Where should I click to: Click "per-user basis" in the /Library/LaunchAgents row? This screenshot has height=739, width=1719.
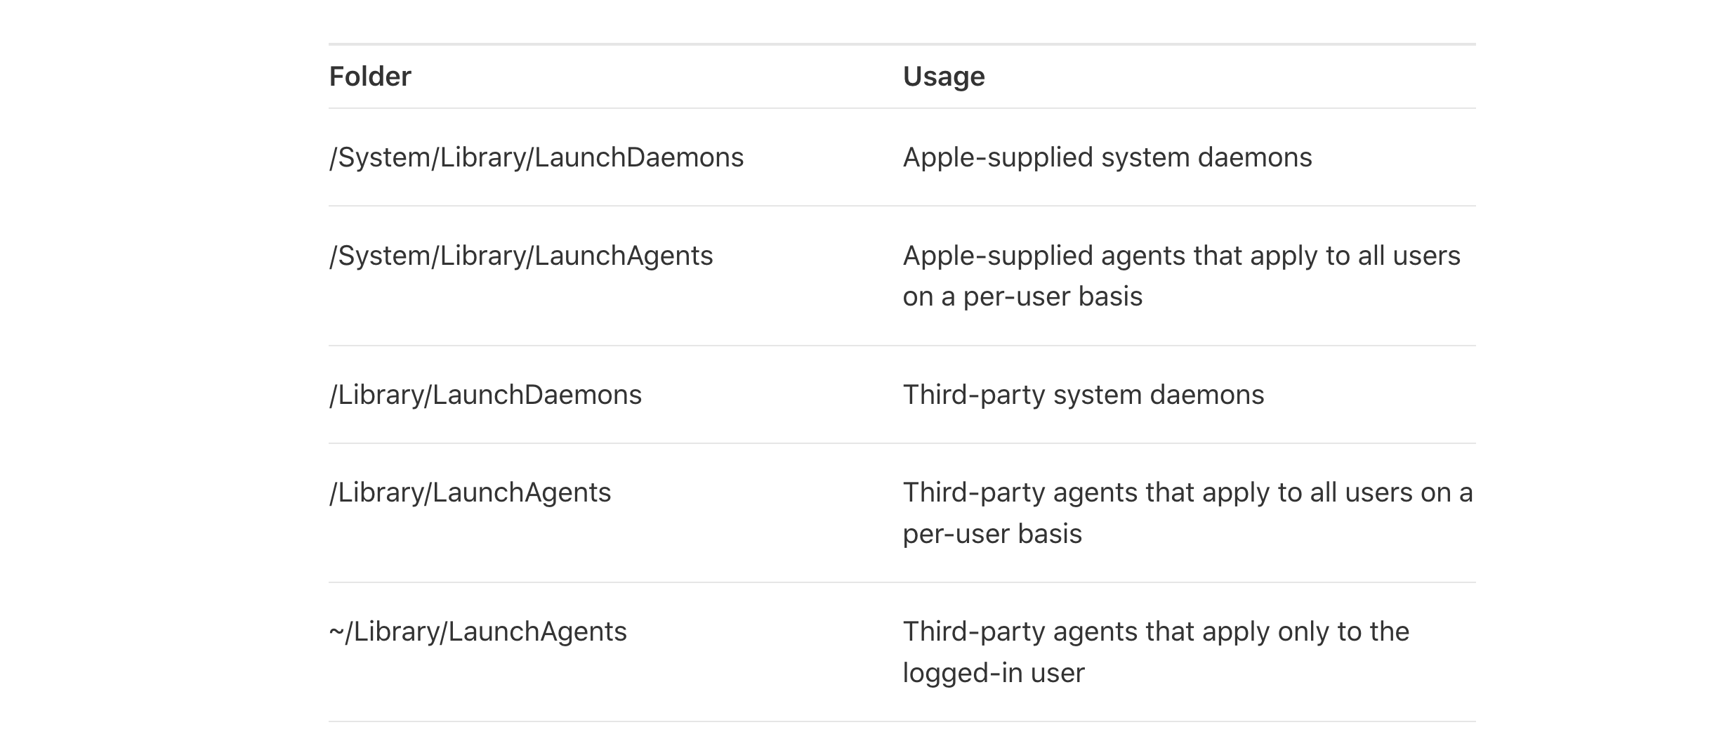click(x=992, y=534)
